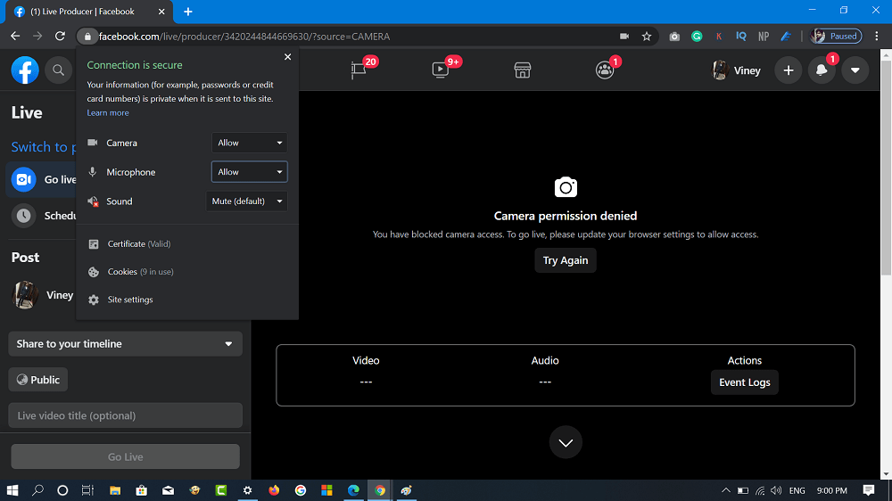Open Windows Start menu
Image resolution: width=892 pixels, height=501 pixels.
tap(12, 490)
